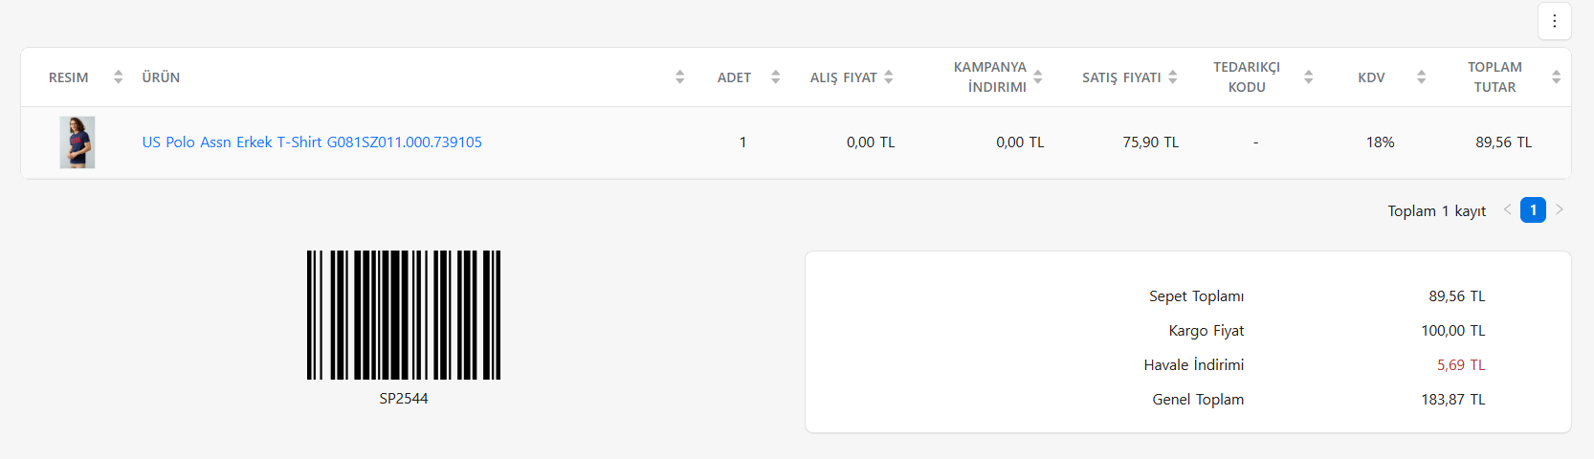Open the three-dot options menu

tap(1554, 21)
